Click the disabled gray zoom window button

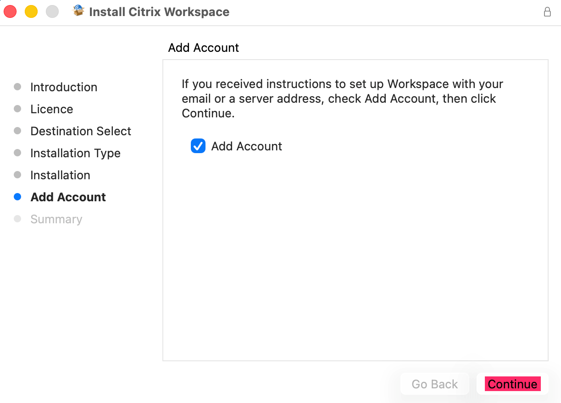[52, 11]
